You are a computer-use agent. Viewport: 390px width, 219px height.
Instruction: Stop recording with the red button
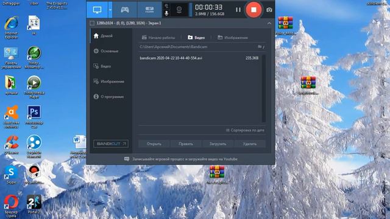(253, 10)
